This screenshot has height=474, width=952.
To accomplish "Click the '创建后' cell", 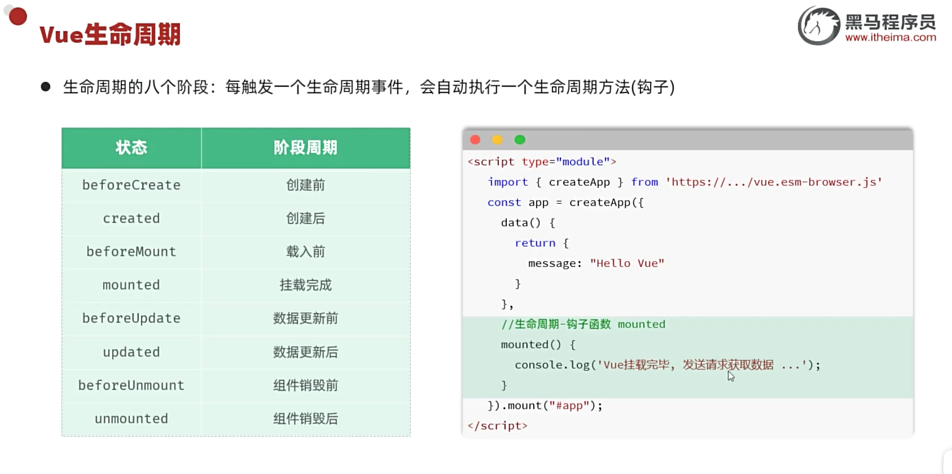I will coord(306,218).
